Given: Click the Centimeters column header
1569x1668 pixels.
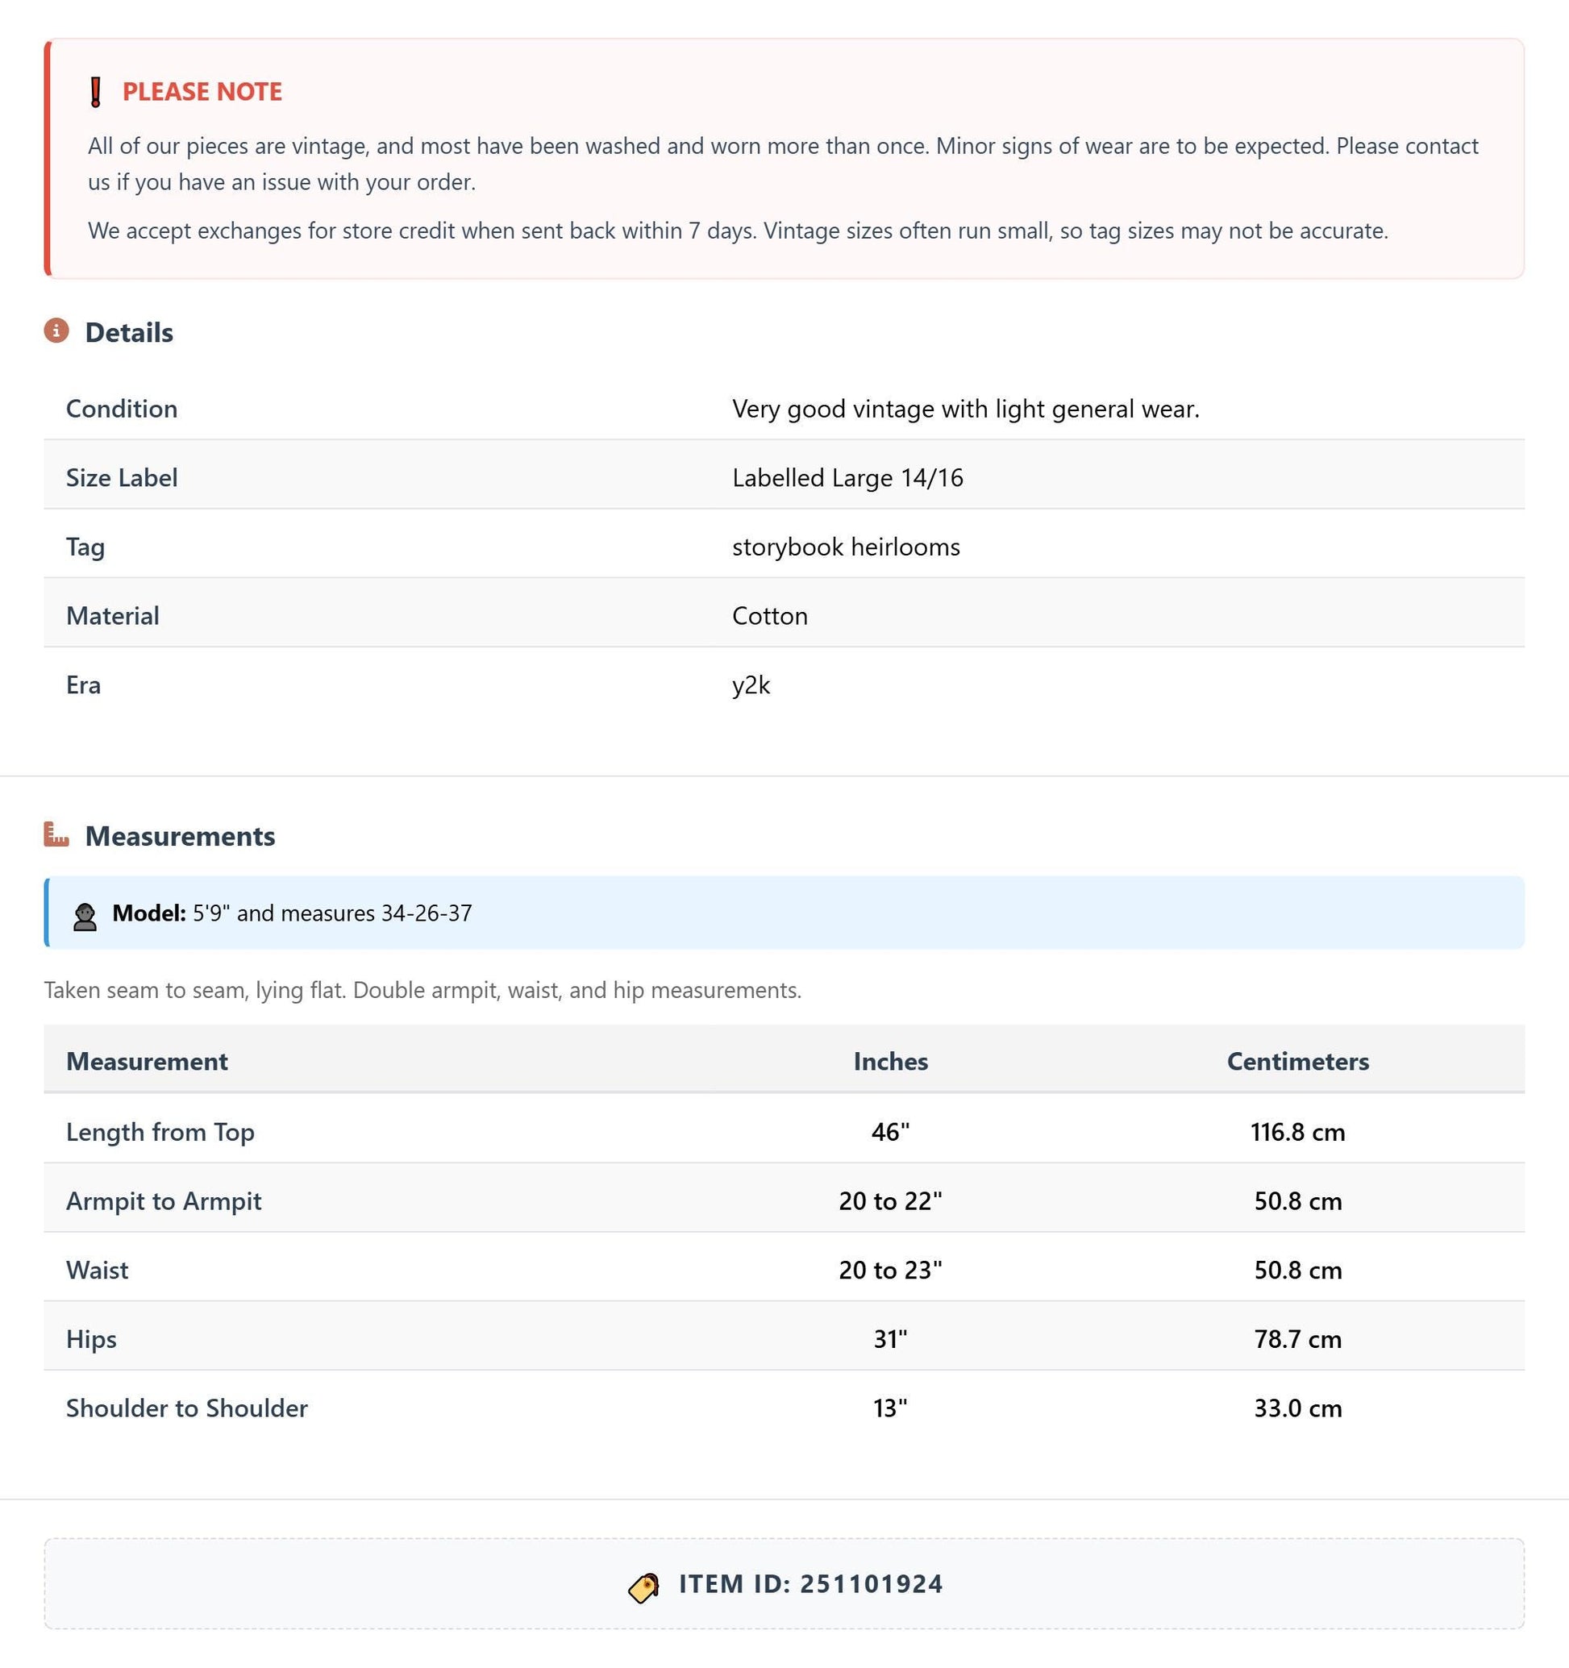Looking at the screenshot, I should click(x=1297, y=1062).
